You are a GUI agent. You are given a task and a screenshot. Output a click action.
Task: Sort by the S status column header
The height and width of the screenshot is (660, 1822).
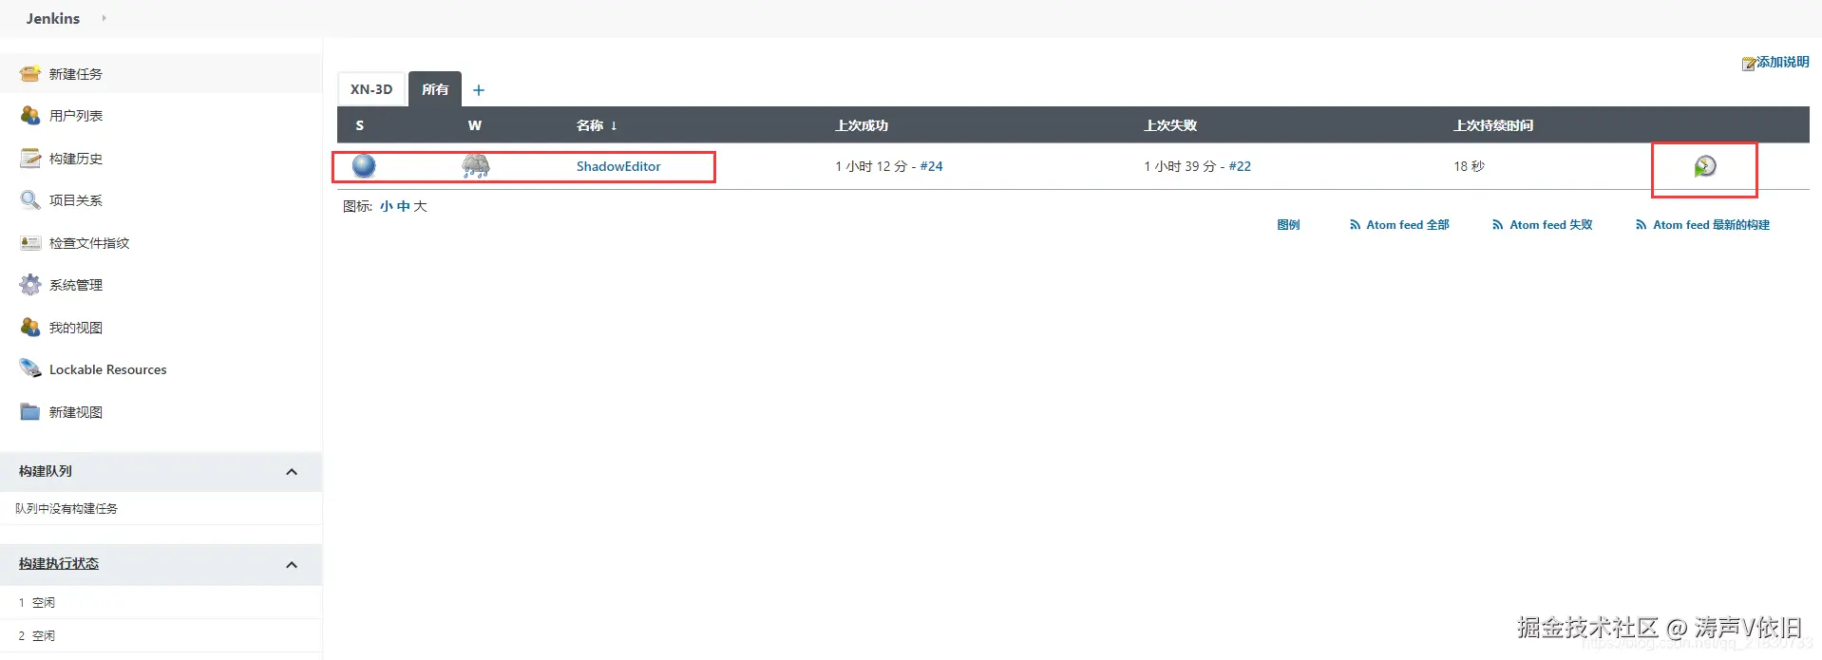pos(359,125)
